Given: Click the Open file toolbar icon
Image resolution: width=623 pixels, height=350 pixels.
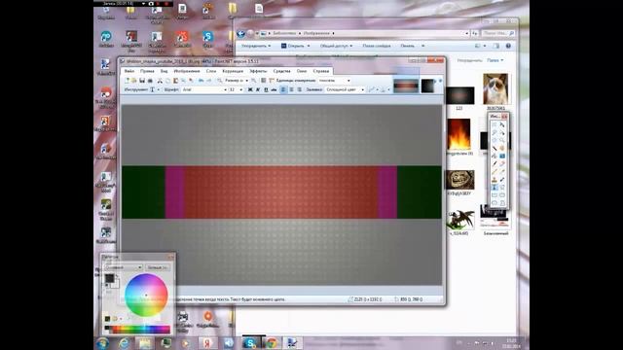Looking at the screenshot, I should [x=134, y=81].
